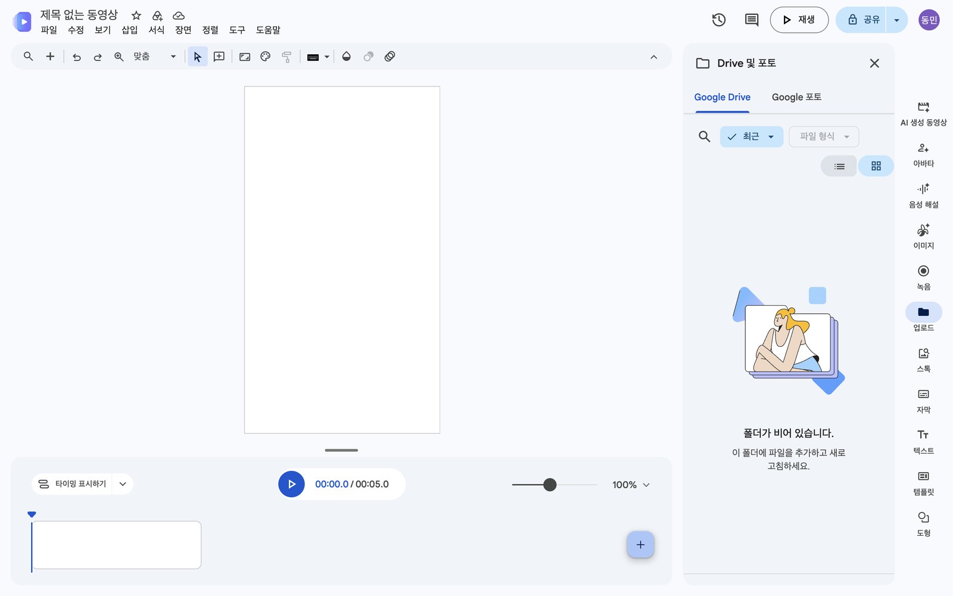Collapse the toolbar with the up chevron
The image size is (953, 596).
[x=653, y=57]
